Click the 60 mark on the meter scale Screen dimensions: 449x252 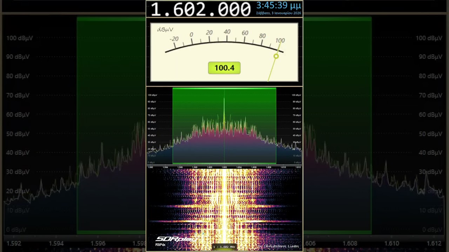pos(245,33)
